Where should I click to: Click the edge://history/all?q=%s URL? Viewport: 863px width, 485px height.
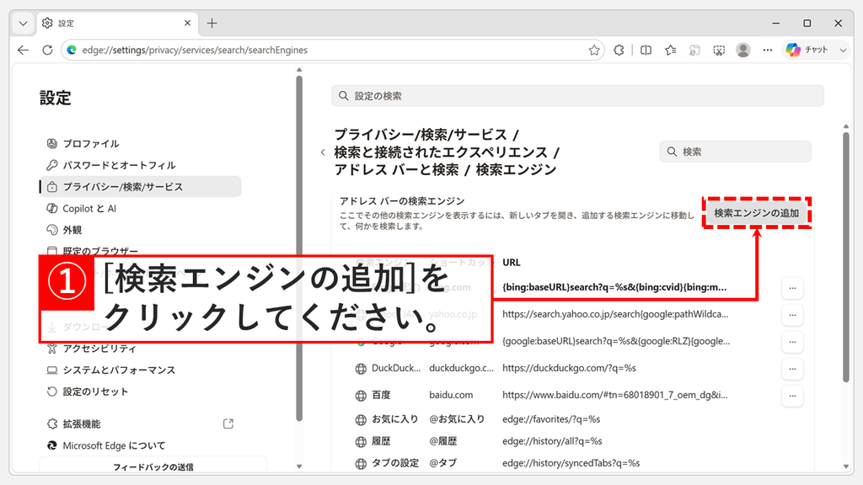[x=552, y=441]
